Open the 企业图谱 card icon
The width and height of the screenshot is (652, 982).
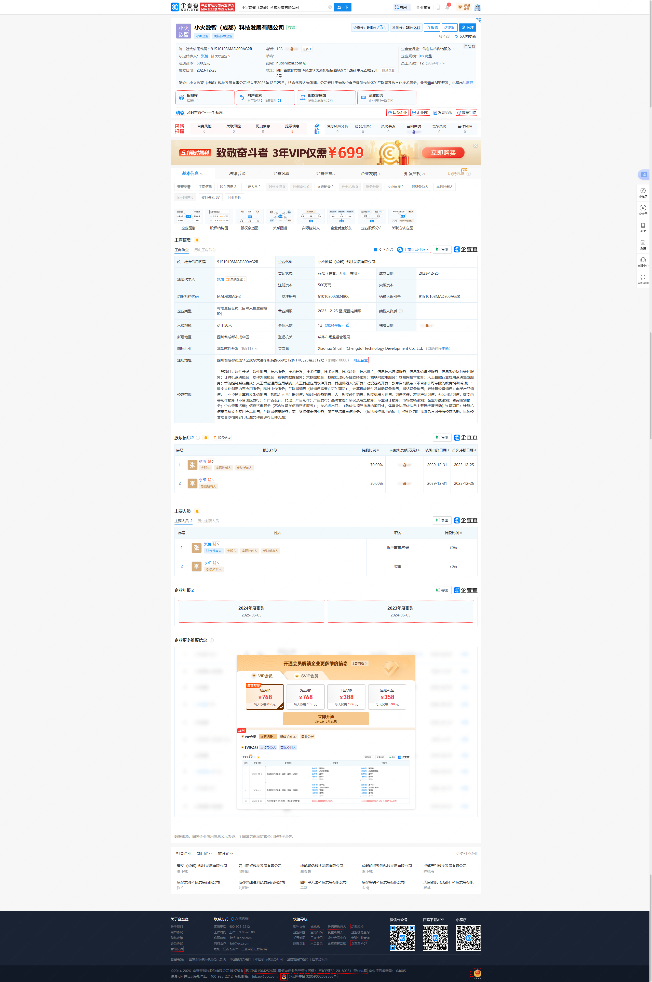(x=363, y=98)
